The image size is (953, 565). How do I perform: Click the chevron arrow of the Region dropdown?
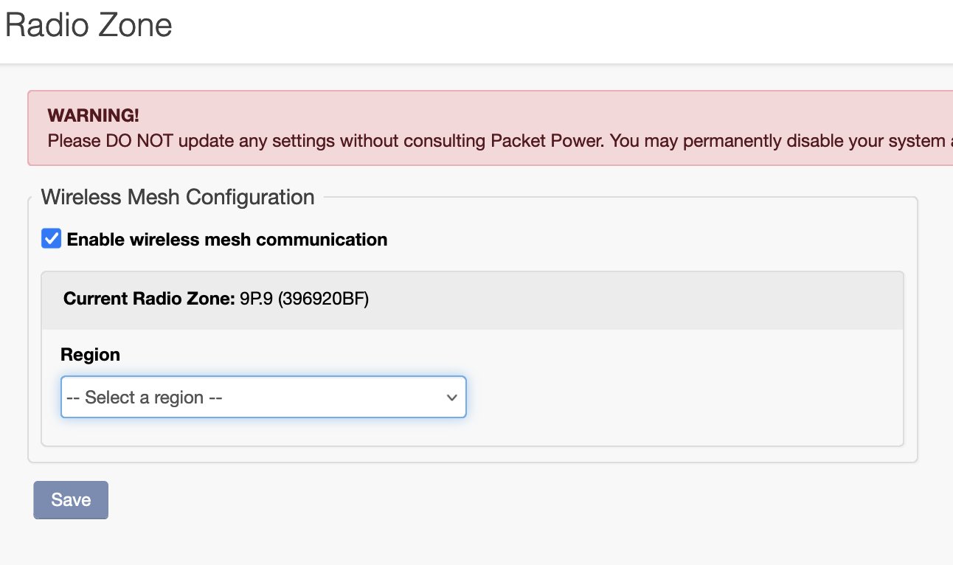point(451,398)
